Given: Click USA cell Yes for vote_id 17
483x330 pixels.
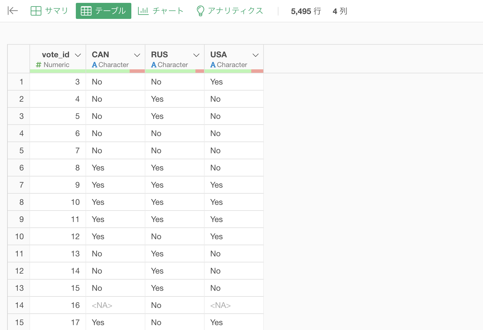Looking at the screenshot, I should (x=234, y=322).
